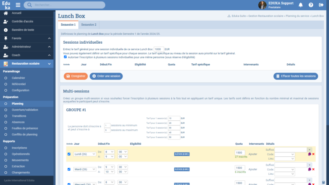Open Conflits de planning in sidebar
Screen dimensions: 329x185
24,134
